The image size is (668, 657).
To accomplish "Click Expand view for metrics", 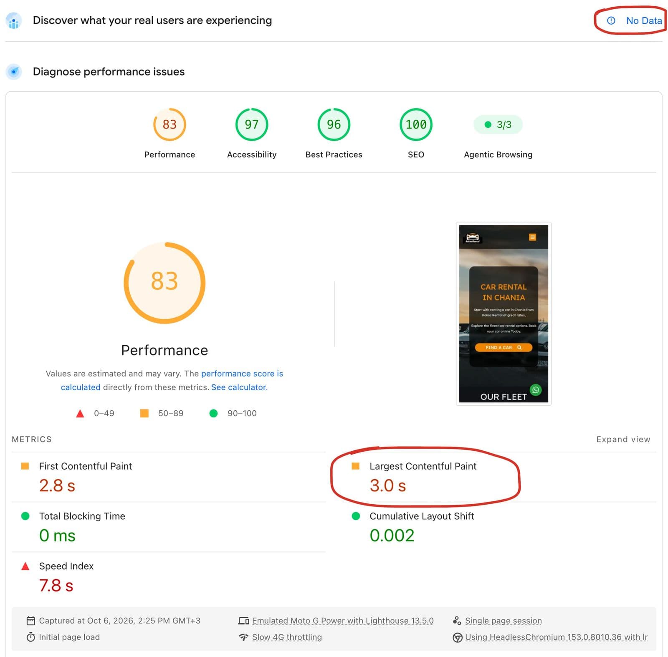I will click(623, 439).
